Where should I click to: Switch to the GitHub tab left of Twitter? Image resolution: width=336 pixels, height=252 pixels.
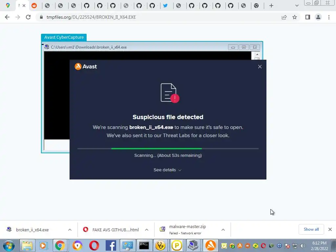152,6
